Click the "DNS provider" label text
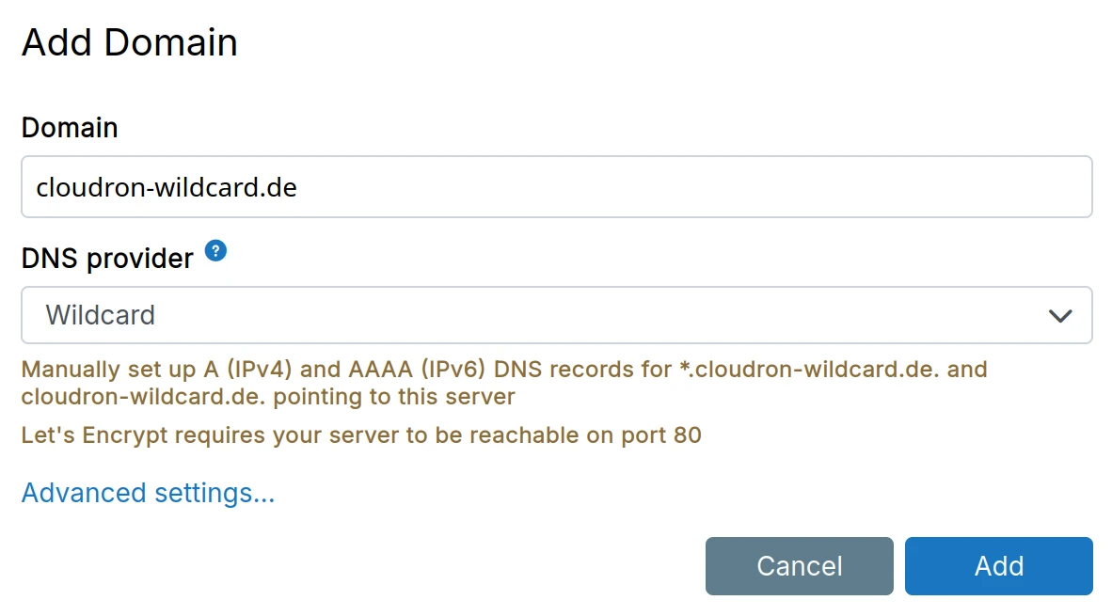Viewport: 1112px width, 616px height. click(x=107, y=257)
